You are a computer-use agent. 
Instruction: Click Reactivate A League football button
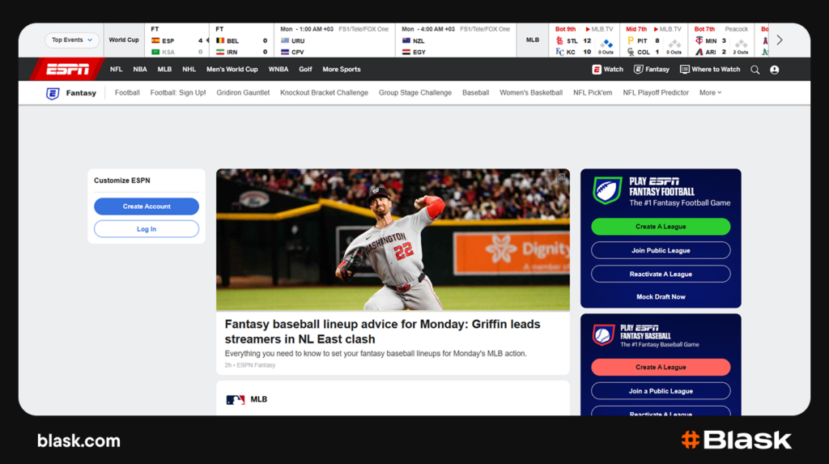(x=661, y=274)
